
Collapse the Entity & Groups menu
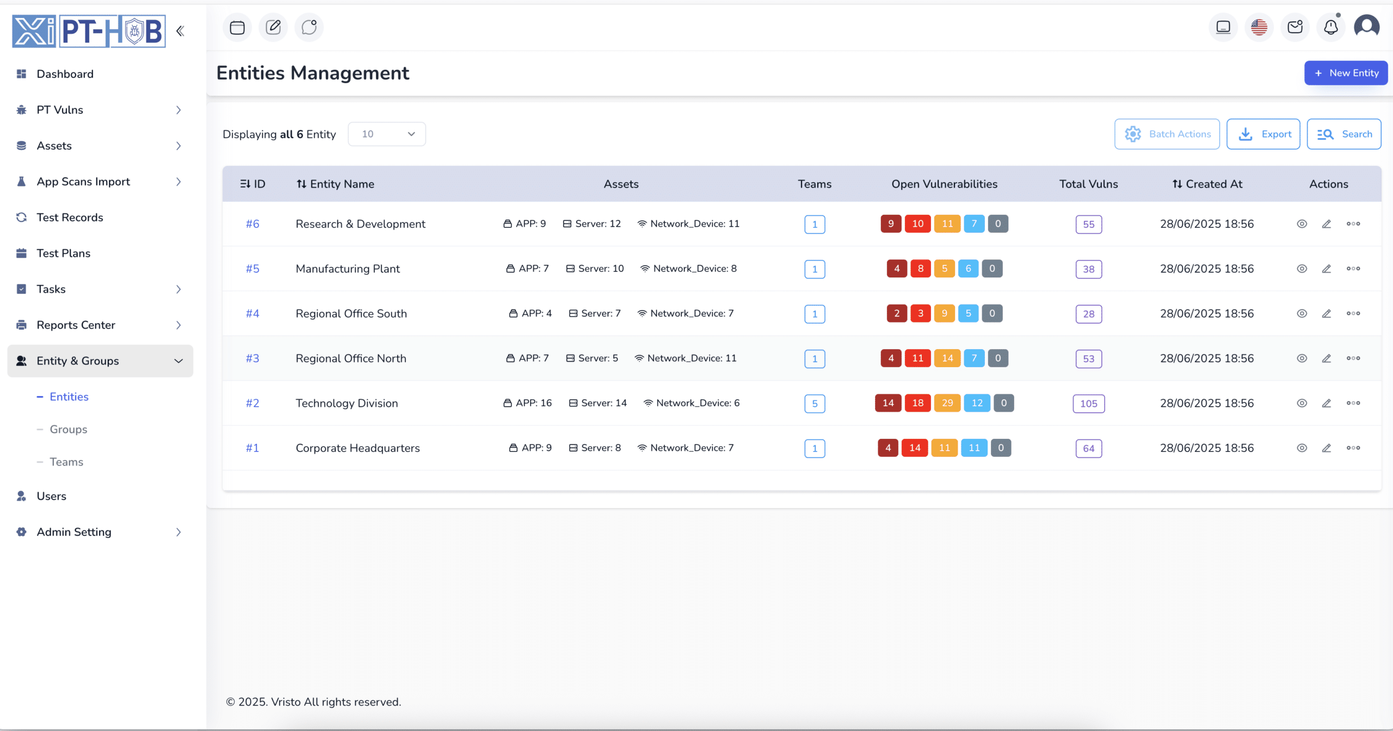click(100, 361)
